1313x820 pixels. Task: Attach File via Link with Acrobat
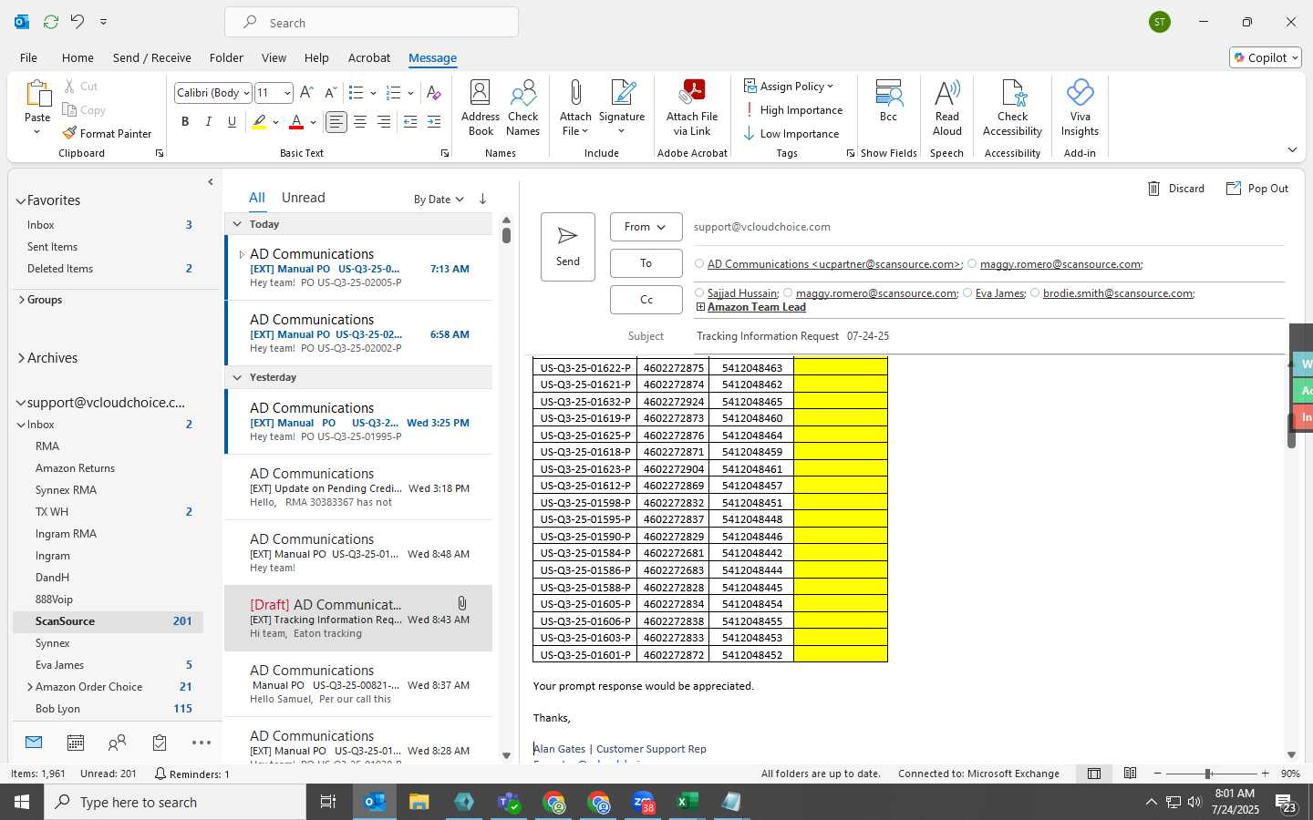pyautogui.click(x=692, y=108)
